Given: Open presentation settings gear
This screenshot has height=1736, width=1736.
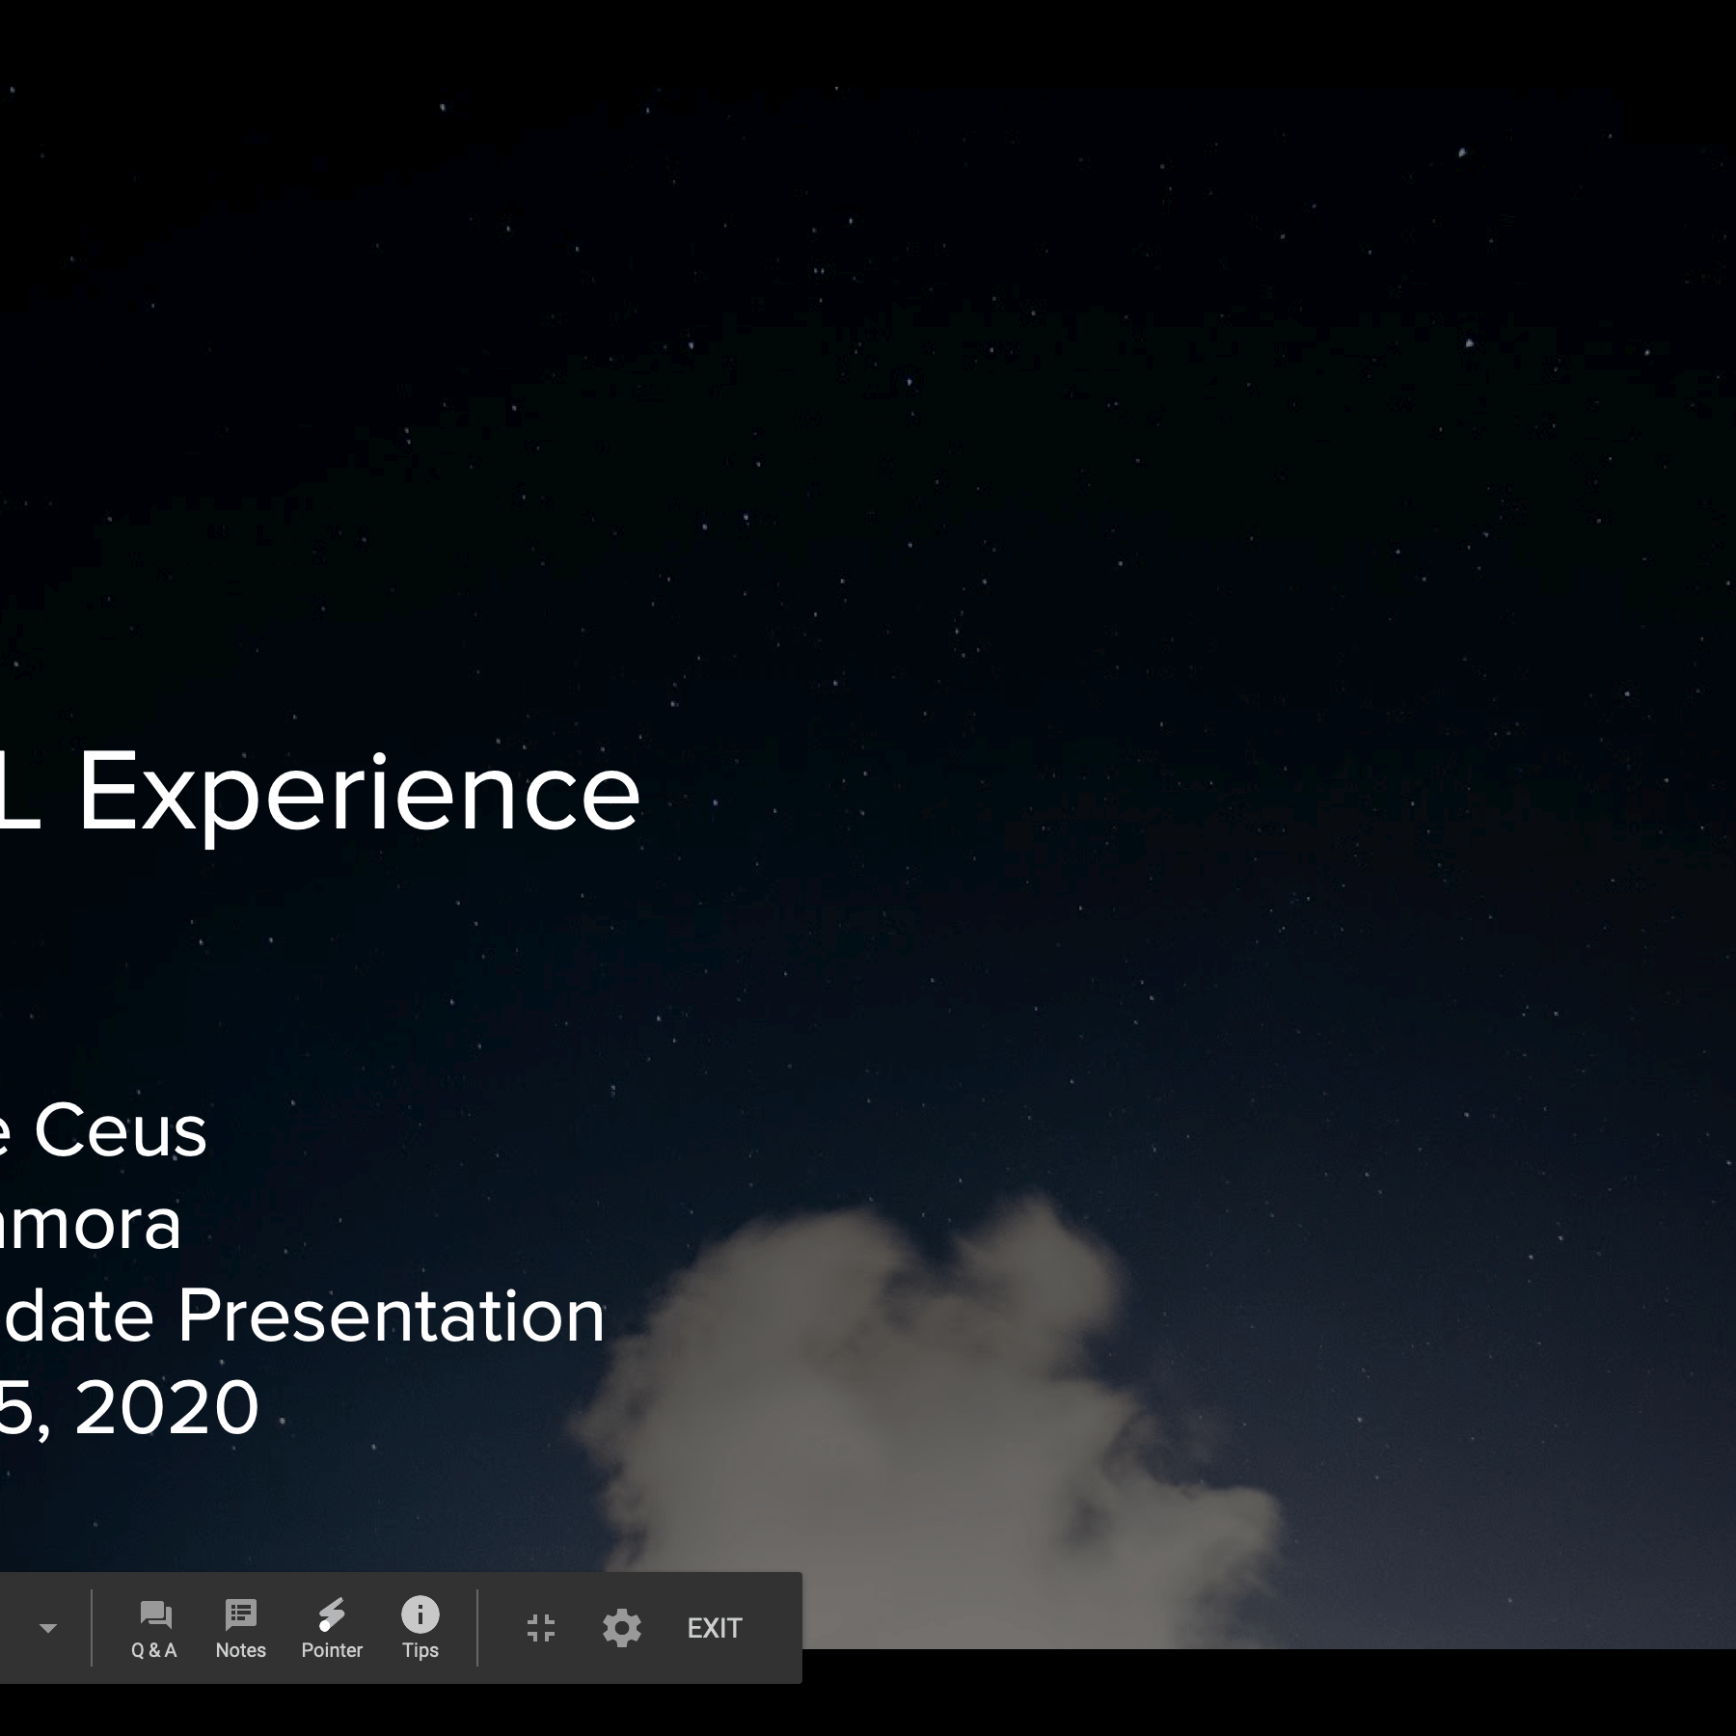Looking at the screenshot, I should [622, 1628].
